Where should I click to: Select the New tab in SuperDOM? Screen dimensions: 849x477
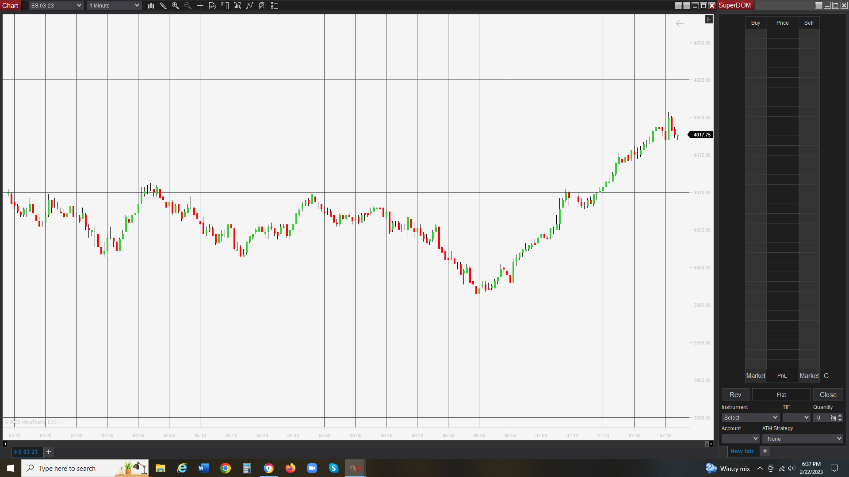[742, 451]
